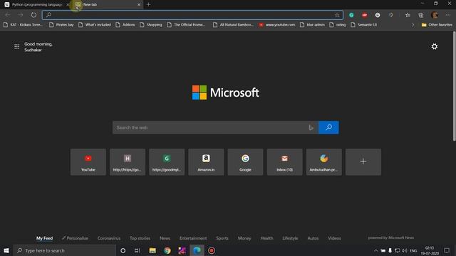Open the Settings and more ellipsis menu
The image size is (456, 256).
[x=448, y=15]
